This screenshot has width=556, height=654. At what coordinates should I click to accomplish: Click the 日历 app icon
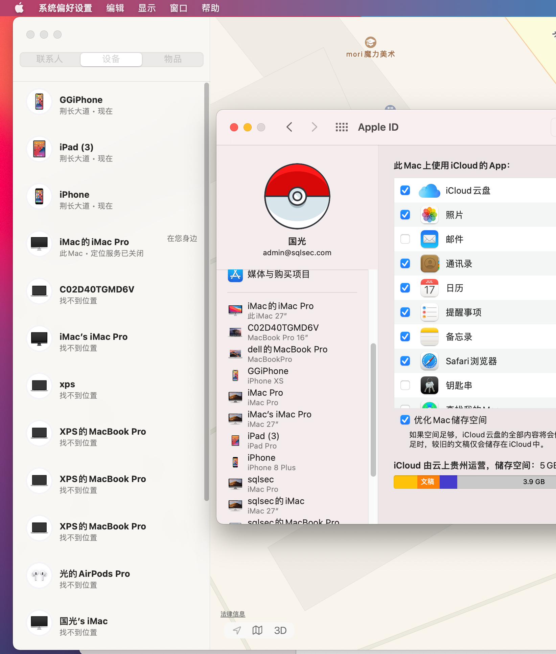click(x=430, y=288)
